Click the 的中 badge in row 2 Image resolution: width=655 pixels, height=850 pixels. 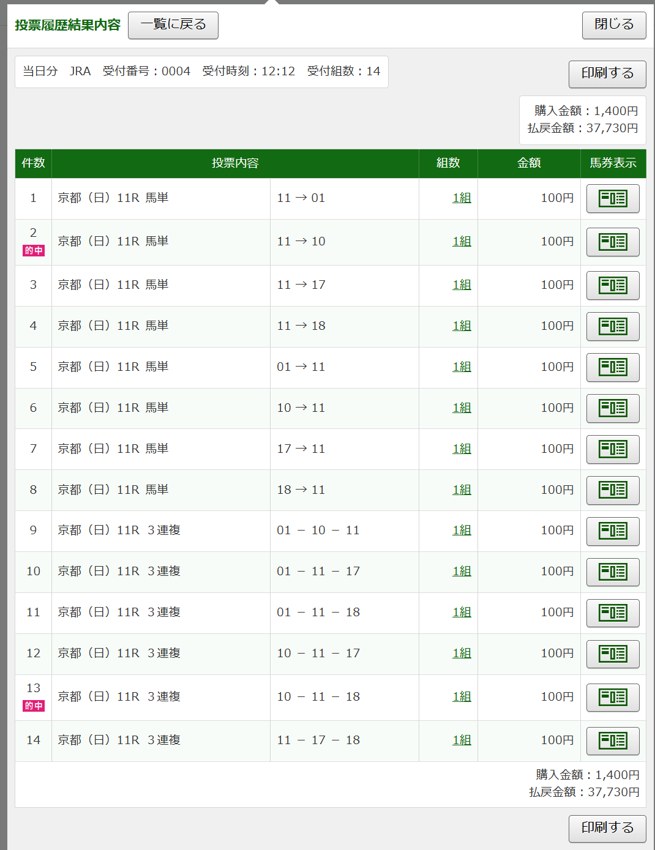point(34,250)
